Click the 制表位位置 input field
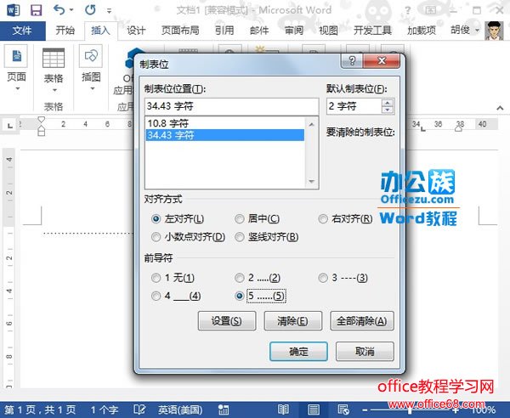Viewport: 510px width, 418px height. (231, 106)
